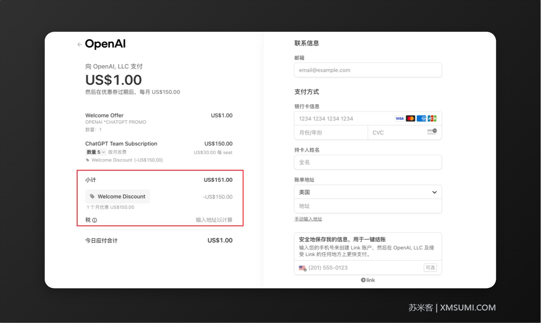The width and height of the screenshot is (541, 323).
Task: Click the 手动输入地址 link
Action: tap(308, 219)
